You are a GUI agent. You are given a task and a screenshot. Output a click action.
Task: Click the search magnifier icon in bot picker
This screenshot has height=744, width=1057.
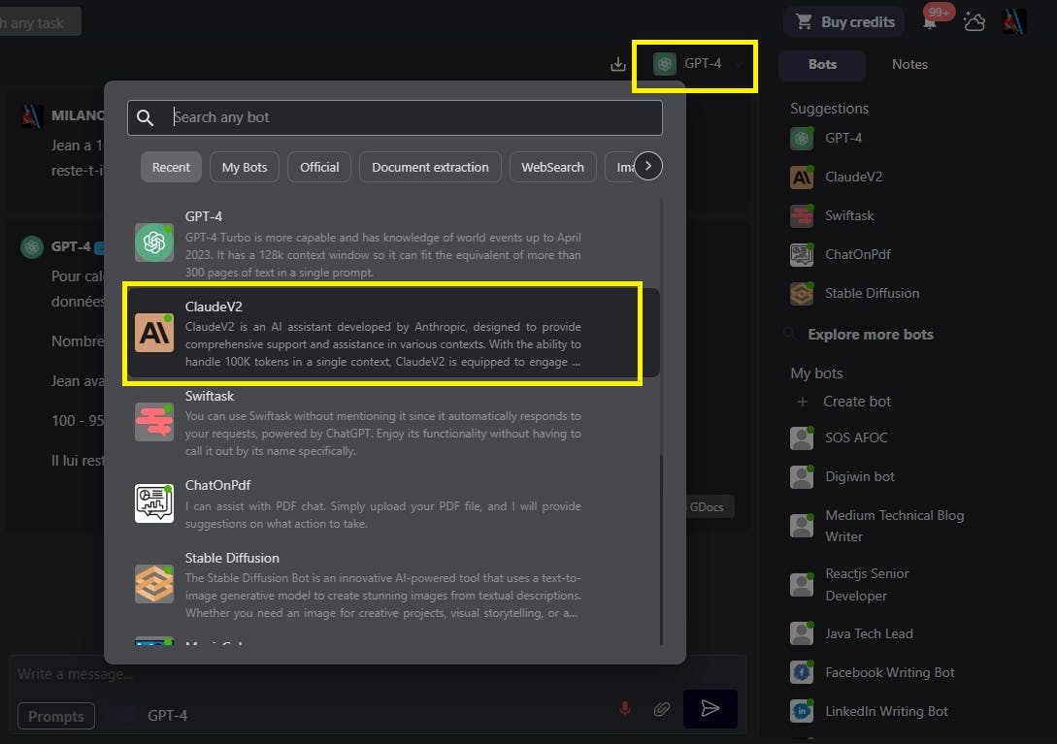pos(145,118)
